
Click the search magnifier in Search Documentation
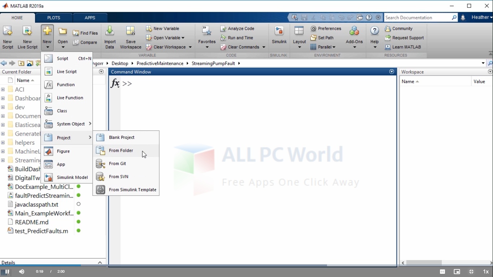pos(454,17)
